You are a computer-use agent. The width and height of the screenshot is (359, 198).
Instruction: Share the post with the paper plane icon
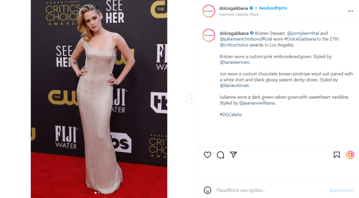point(233,155)
